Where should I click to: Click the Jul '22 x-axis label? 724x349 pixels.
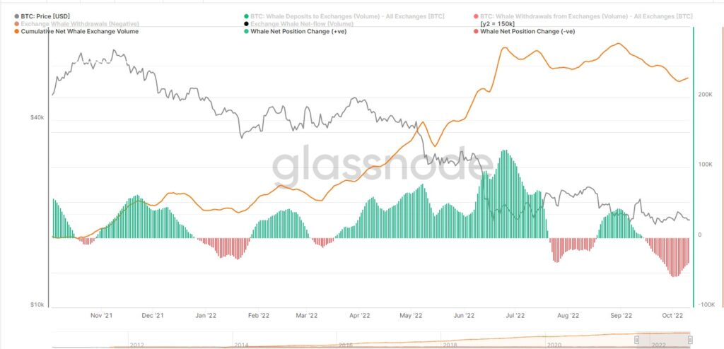(515, 316)
